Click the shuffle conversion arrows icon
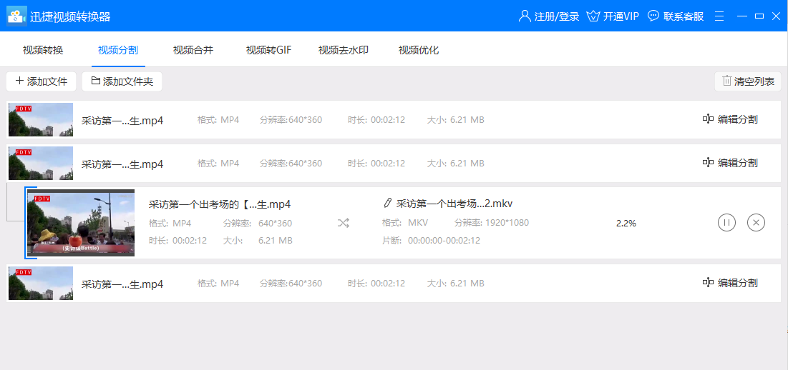 click(x=344, y=223)
